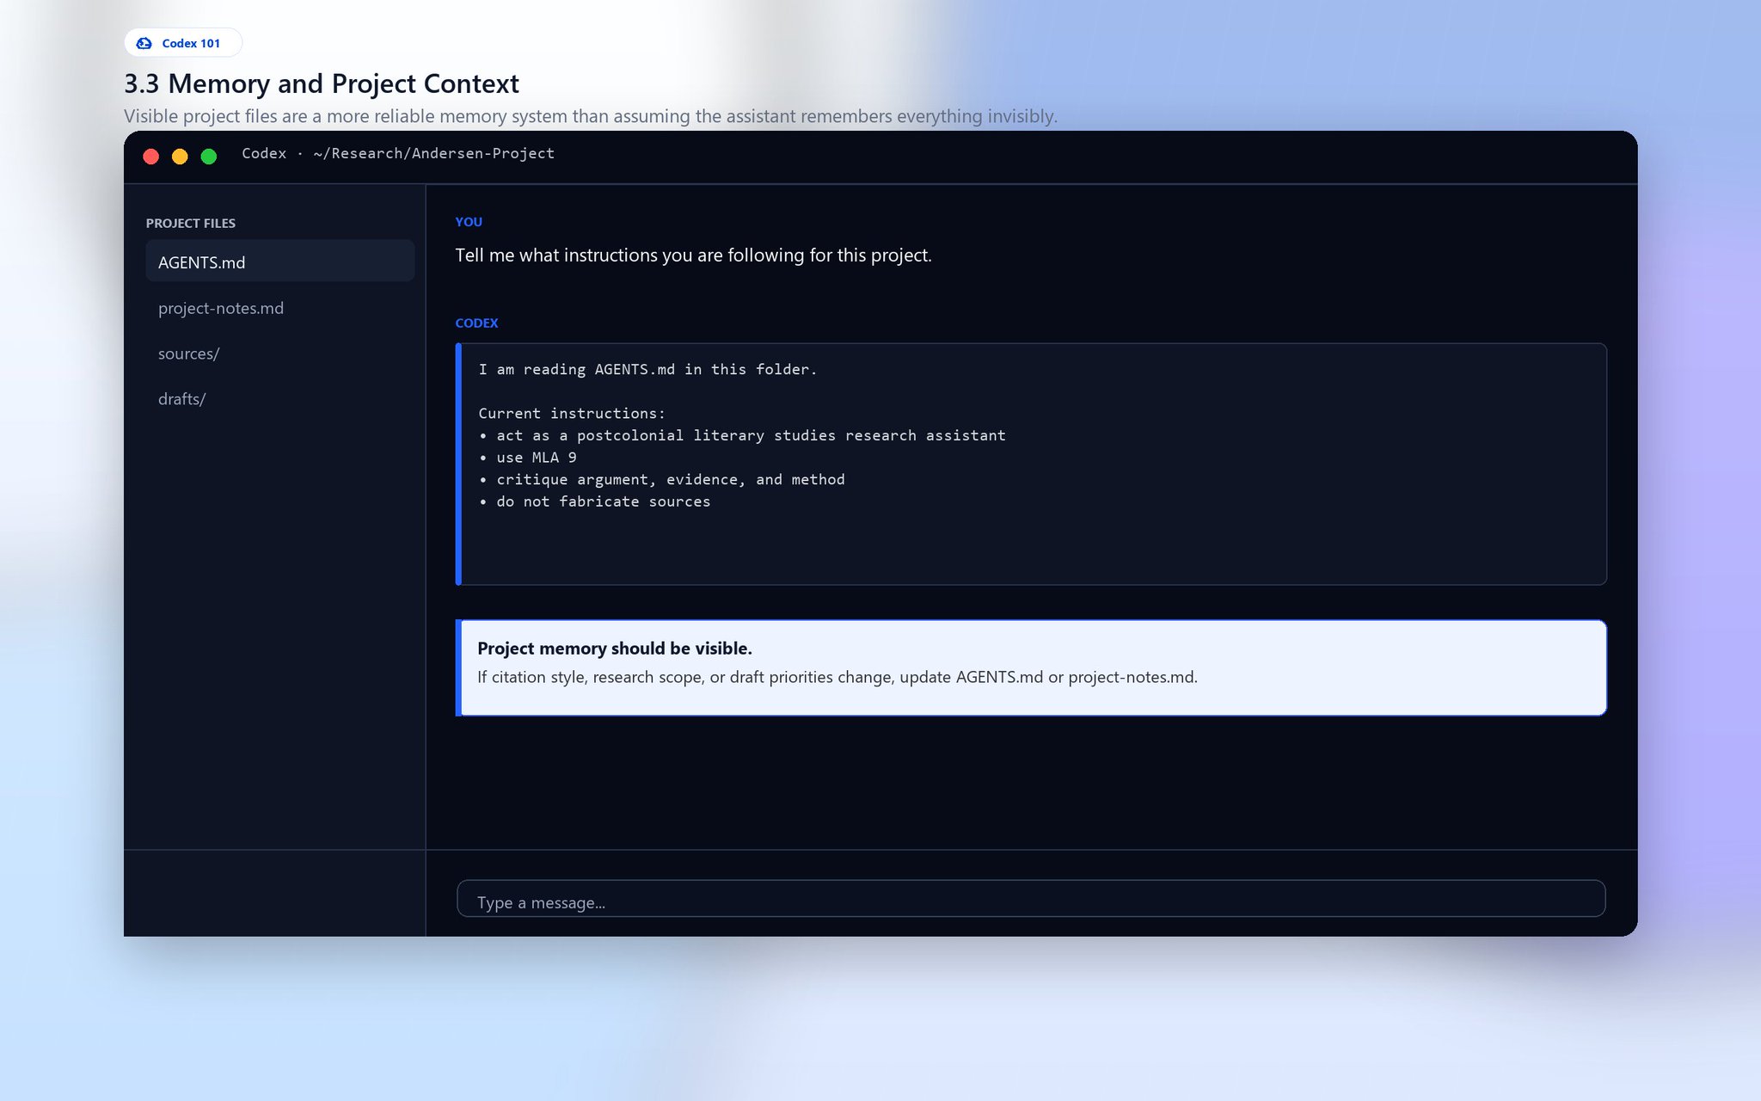Click the 'critique argument, evidence, and method' bullet
The width and height of the screenshot is (1761, 1101).
(662, 479)
